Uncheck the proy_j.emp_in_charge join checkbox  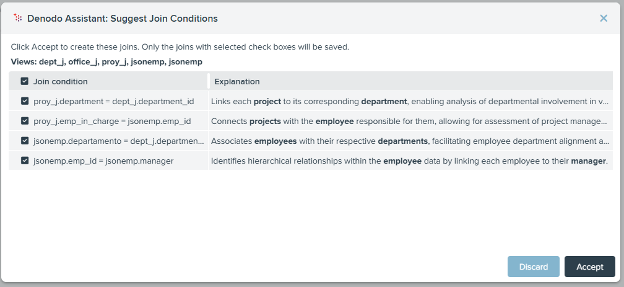25,121
